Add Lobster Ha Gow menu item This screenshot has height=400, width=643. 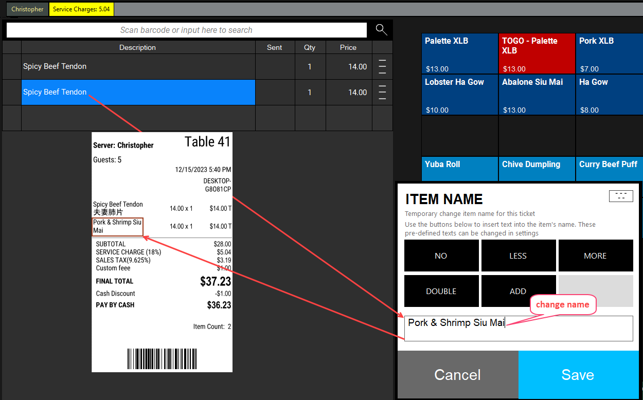click(459, 95)
